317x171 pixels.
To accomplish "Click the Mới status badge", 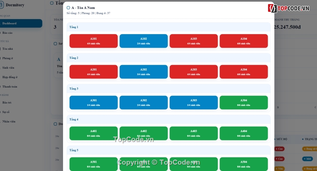I will (307, 159).
